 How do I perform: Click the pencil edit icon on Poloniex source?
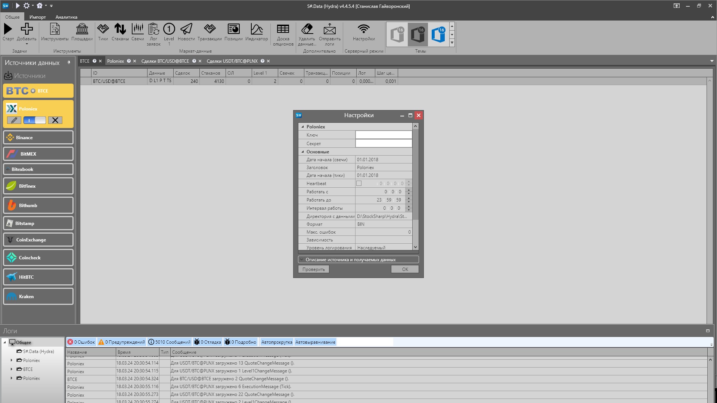tap(14, 120)
